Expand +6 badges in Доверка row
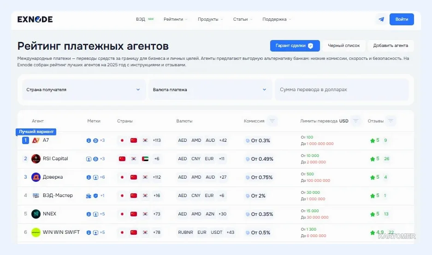 pyautogui.click(x=102, y=177)
